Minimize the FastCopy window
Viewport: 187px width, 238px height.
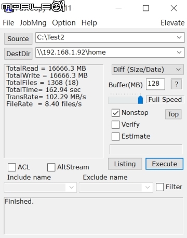118,8
